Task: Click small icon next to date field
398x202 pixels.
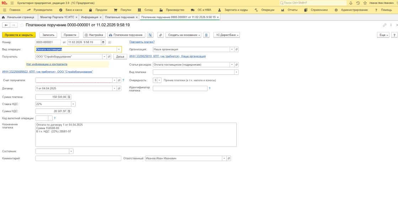Action: (110, 42)
